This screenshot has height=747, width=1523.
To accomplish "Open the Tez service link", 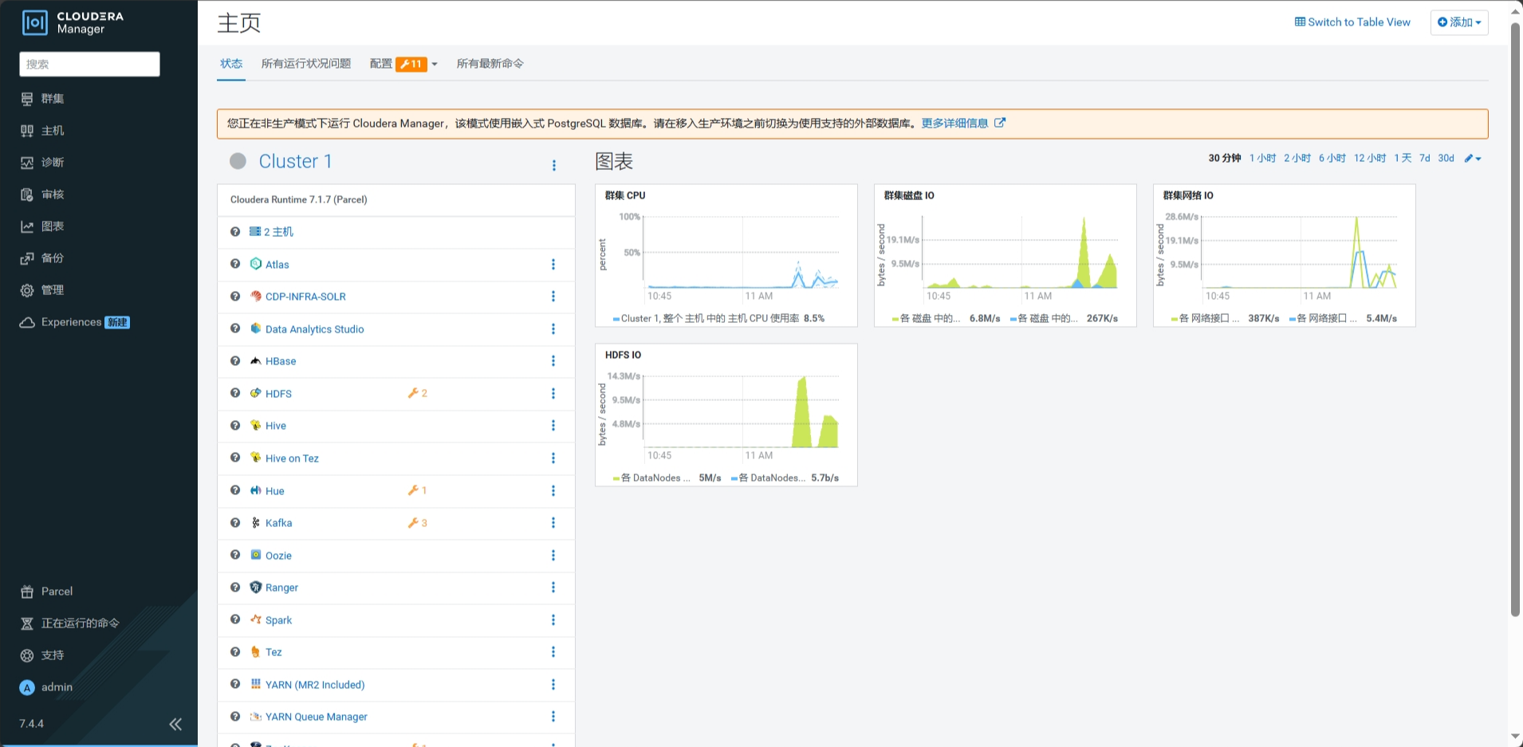I will (x=274, y=652).
